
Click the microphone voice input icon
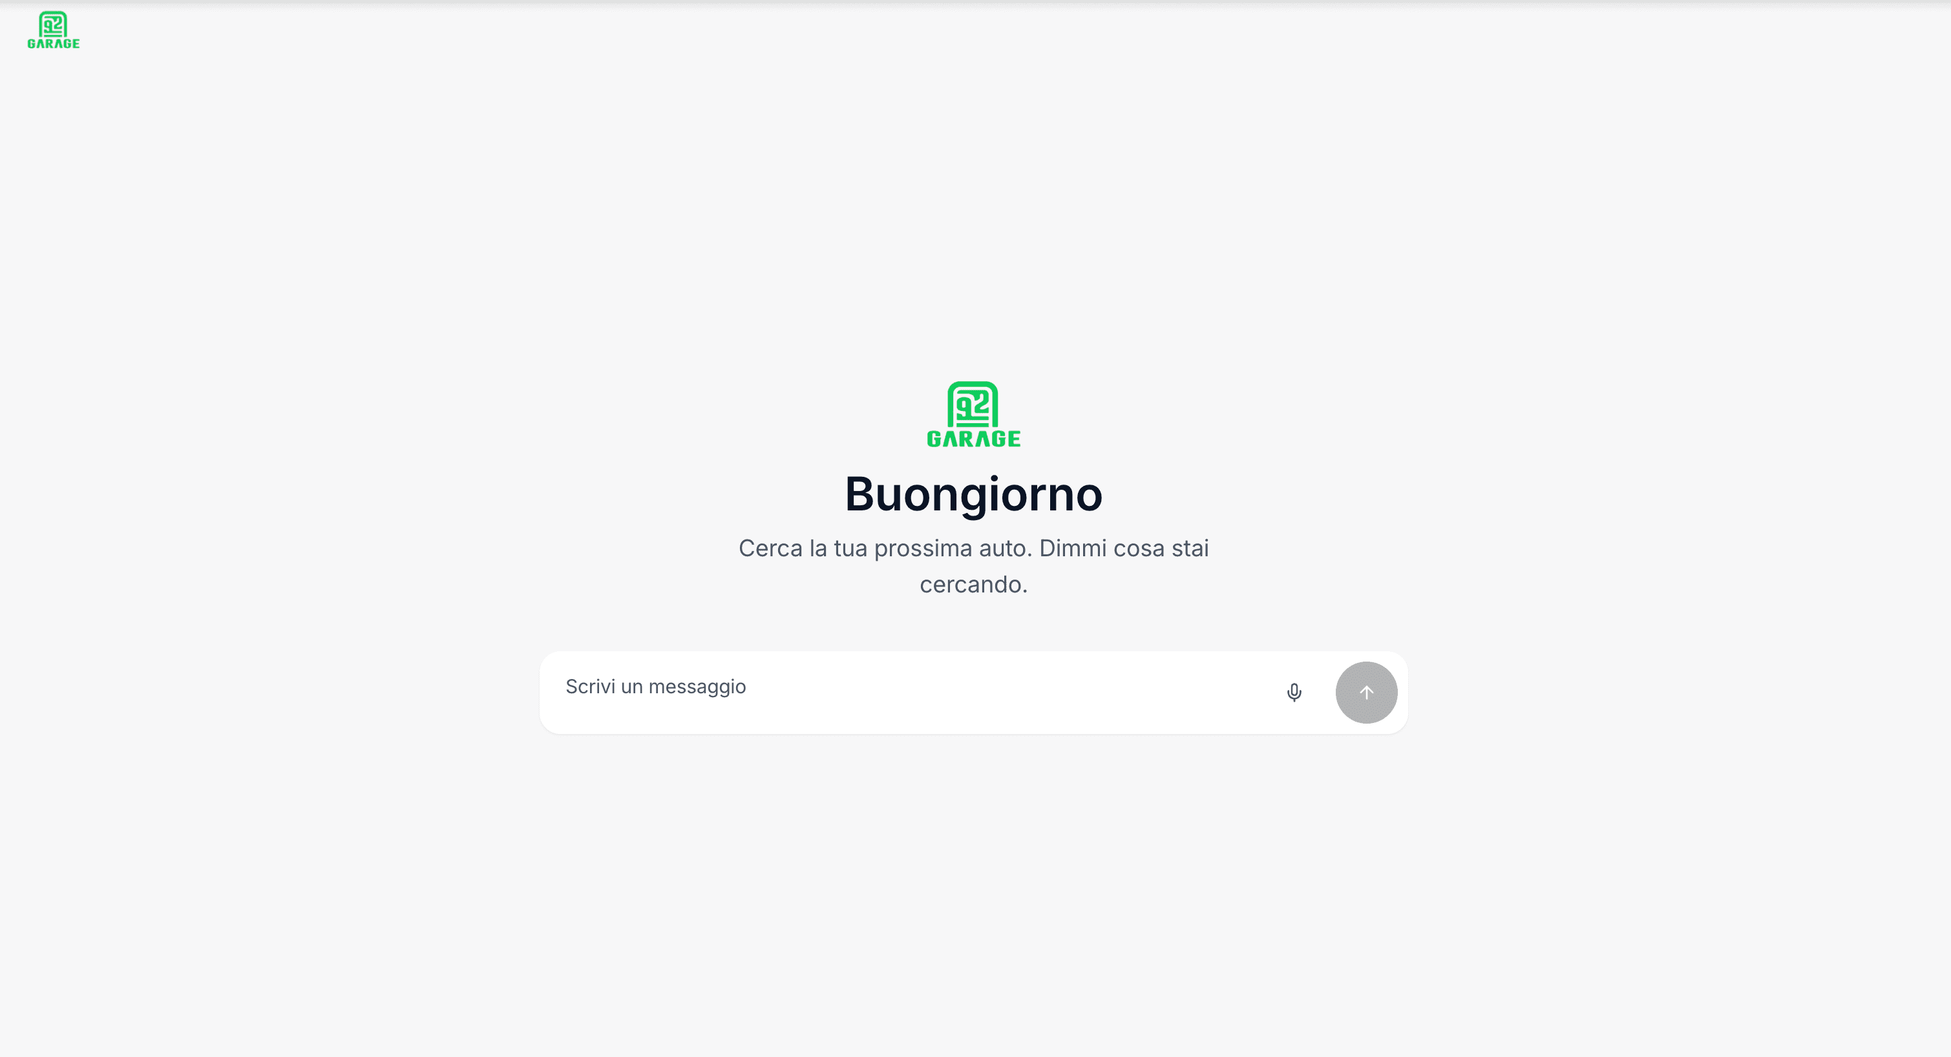pyautogui.click(x=1294, y=692)
